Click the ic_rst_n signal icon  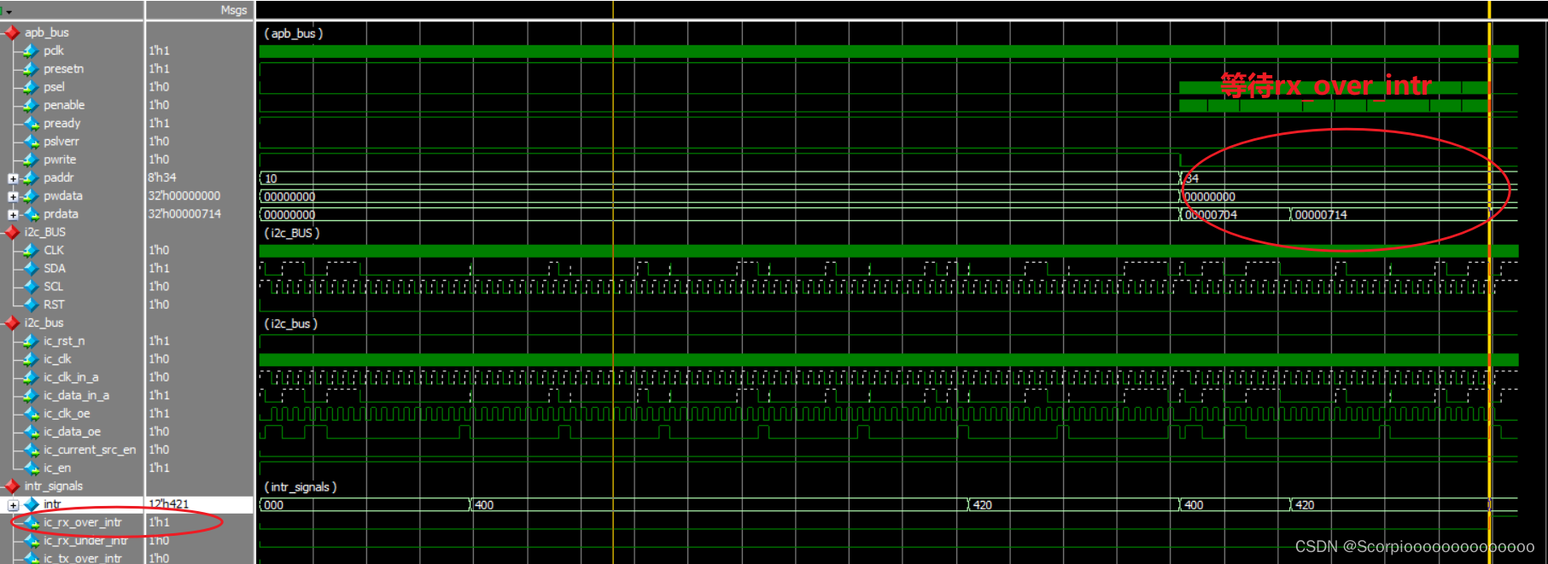[x=31, y=341]
